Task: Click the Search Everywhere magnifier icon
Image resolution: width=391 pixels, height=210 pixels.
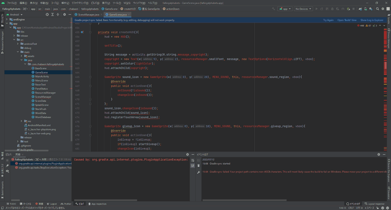Action: (377, 9)
